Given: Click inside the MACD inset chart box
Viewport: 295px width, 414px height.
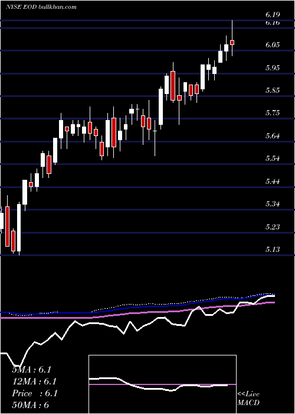Looking at the screenshot, I should tap(162, 384).
